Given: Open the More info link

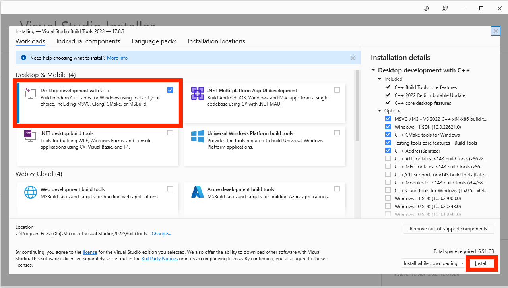Looking at the screenshot, I should (x=117, y=58).
